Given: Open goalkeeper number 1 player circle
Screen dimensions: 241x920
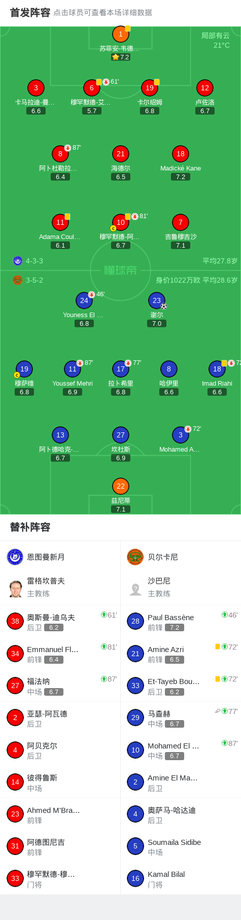Looking at the screenshot, I should [x=120, y=34].
